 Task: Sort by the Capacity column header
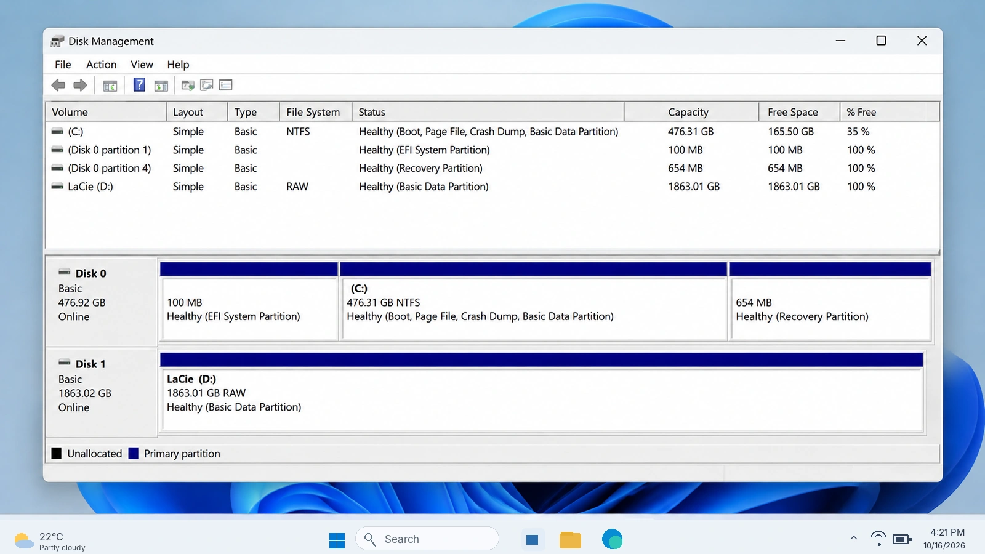click(691, 112)
